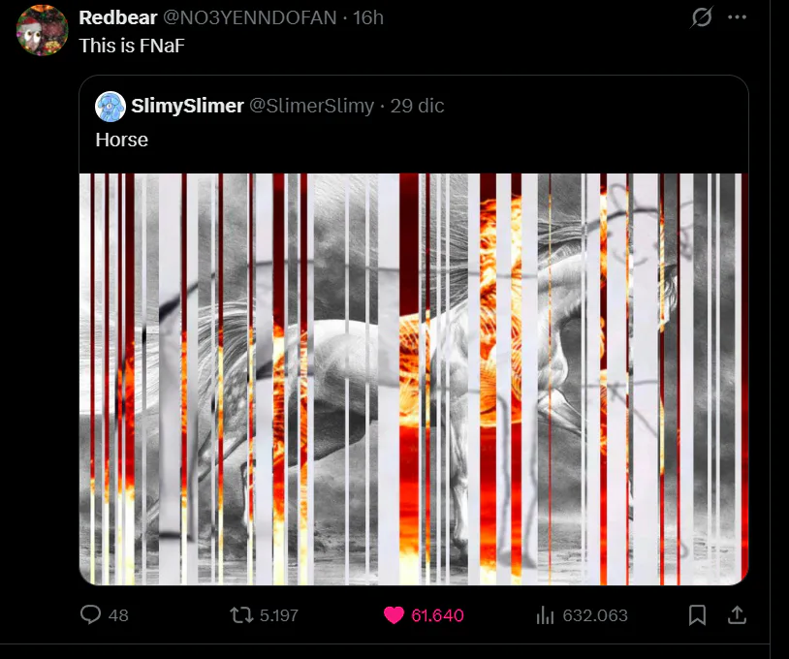This screenshot has width=789, height=659.
Task: Open SlimySlimer's blue avatar
Action: (110, 107)
